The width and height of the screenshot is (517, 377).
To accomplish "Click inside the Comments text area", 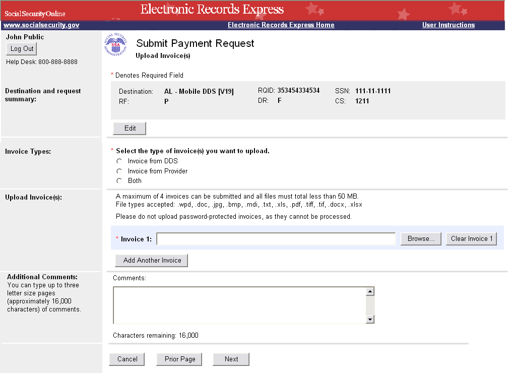I will tap(239, 305).
